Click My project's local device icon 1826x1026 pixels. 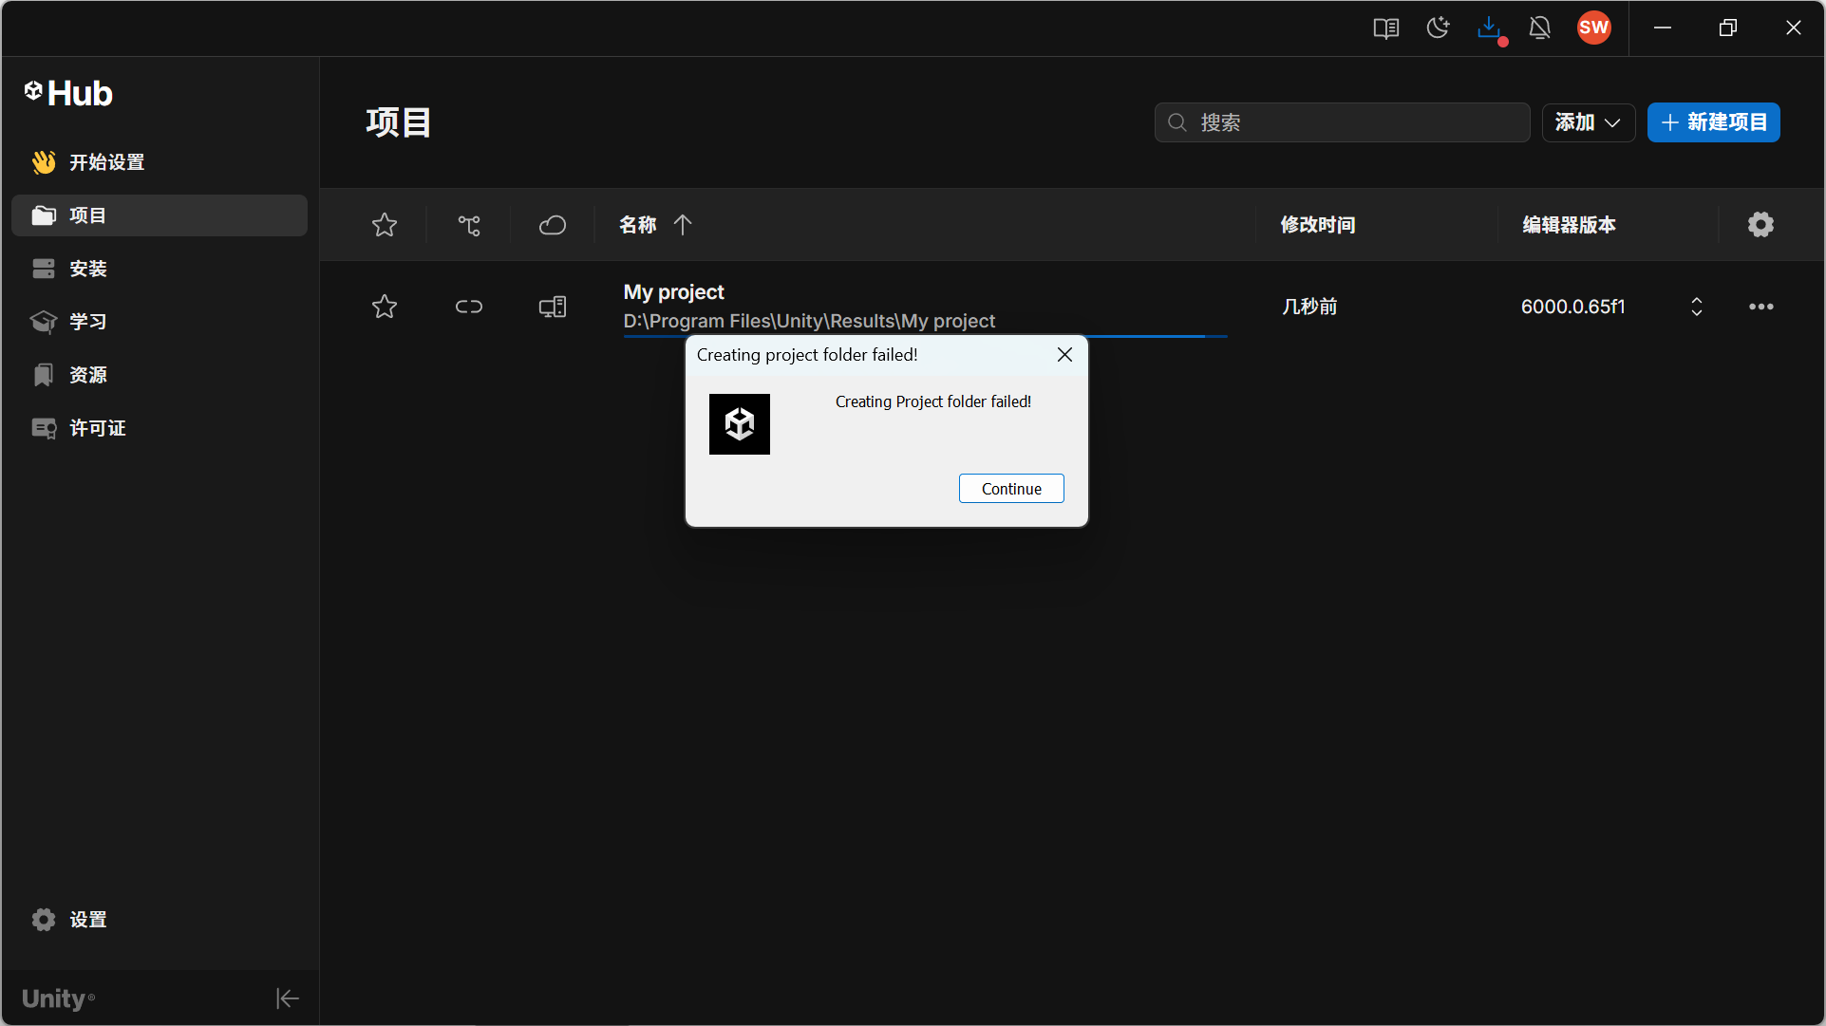coord(553,307)
